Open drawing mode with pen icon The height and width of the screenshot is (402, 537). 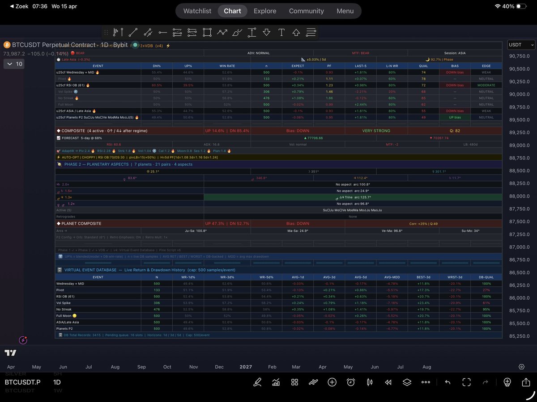click(x=257, y=382)
